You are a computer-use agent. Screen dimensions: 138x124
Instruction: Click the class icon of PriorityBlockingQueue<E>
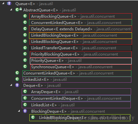25,54
